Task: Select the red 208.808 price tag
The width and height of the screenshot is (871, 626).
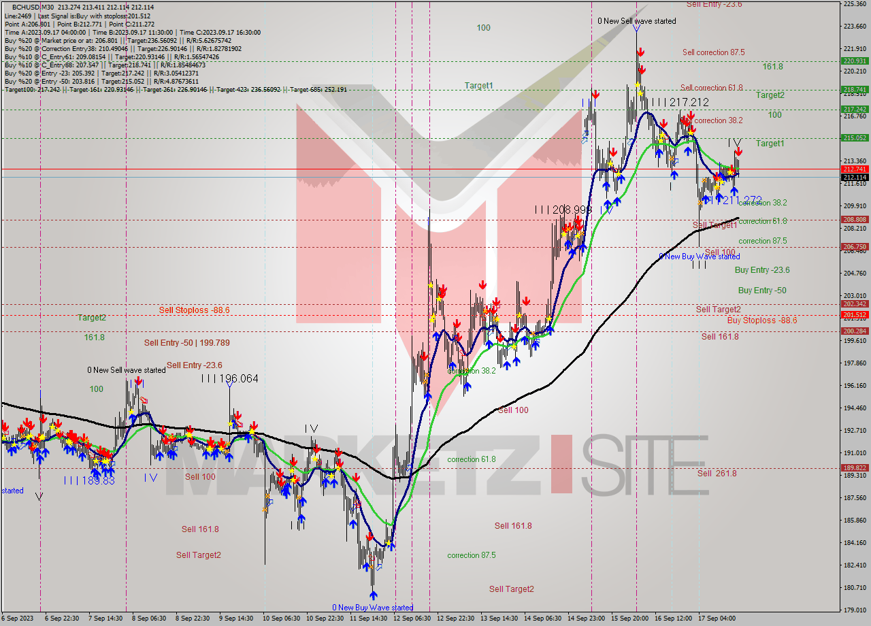Action: [x=855, y=219]
